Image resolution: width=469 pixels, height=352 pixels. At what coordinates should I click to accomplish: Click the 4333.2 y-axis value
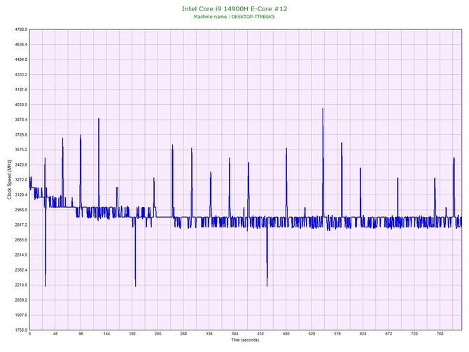[x=21, y=74]
